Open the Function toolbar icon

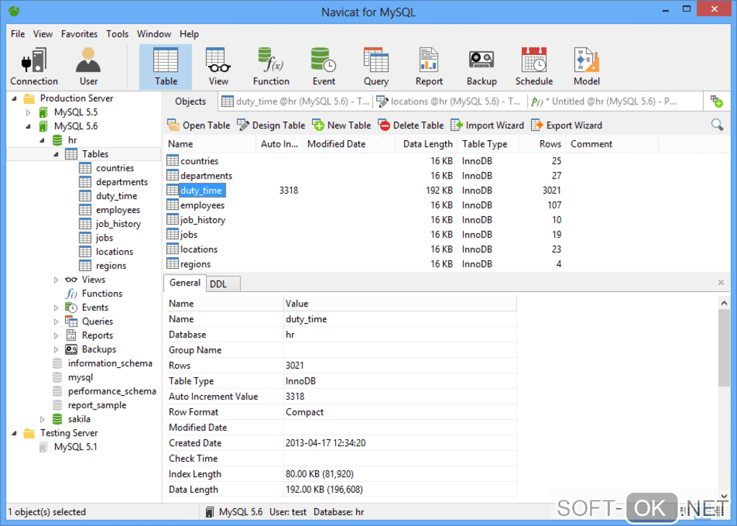tap(271, 66)
